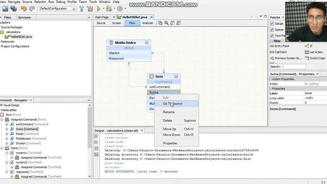Screen dimensions: 327x184
Task: Select the List Action palette item
Action: (314, 52)
